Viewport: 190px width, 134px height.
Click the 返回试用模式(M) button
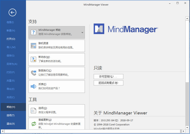(x=108, y=83)
